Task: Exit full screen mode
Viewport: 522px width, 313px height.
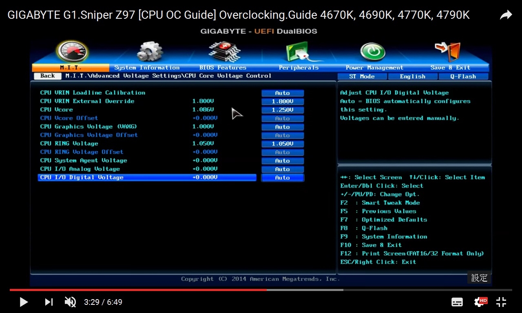Action: point(501,302)
